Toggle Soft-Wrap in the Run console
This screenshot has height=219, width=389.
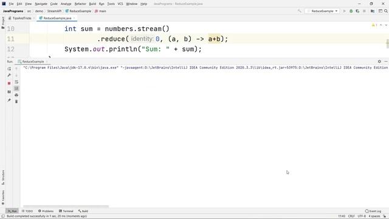coord(16,82)
